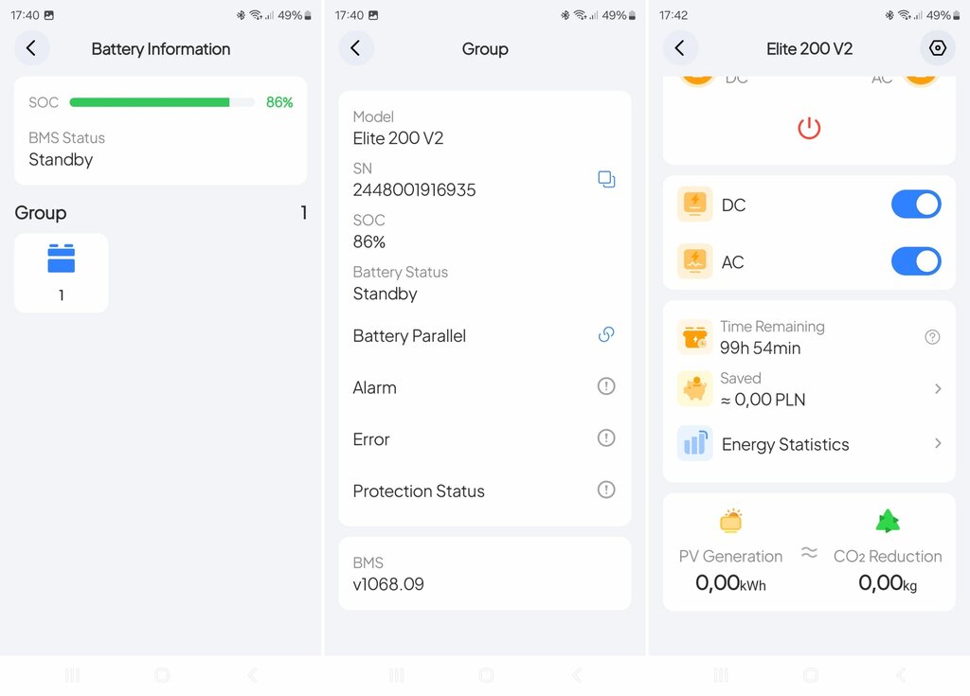Open the Battery Parallel row
The width and height of the screenshot is (970, 696).
point(484,335)
